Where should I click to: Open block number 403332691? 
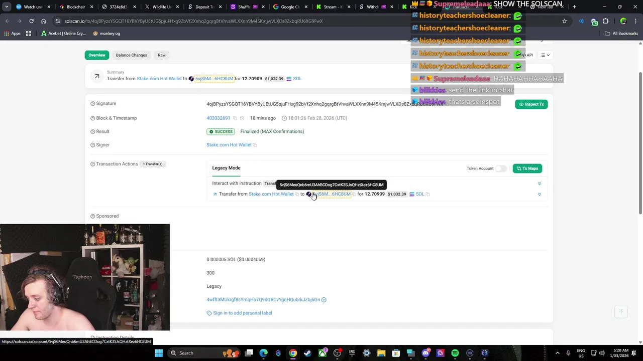(x=218, y=118)
